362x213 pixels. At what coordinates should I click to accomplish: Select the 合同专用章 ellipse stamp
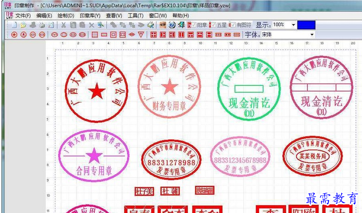[x=94, y=155]
